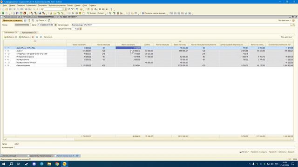Switch to 'Документы Расчет износа' window tab
Screen dimensions: 298x167
pos(41,156)
